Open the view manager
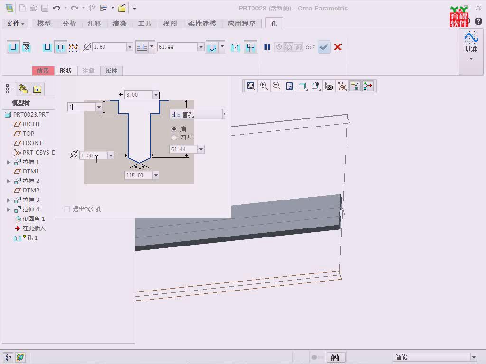The width and height of the screenshot is (486, 364). point(329,86)
